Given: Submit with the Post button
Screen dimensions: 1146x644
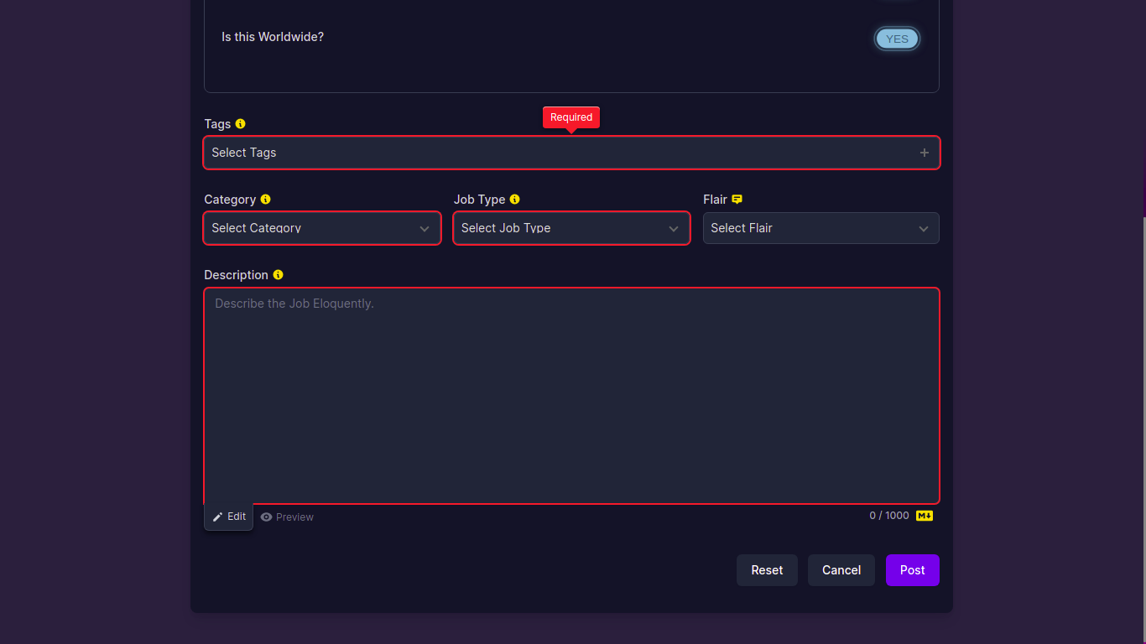Looking at the screenshot, I should (912, 569).
